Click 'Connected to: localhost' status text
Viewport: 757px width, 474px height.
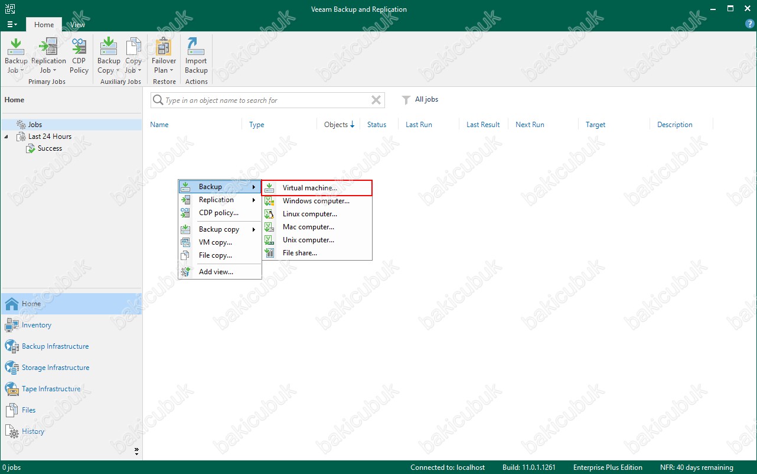coord(448,467)
